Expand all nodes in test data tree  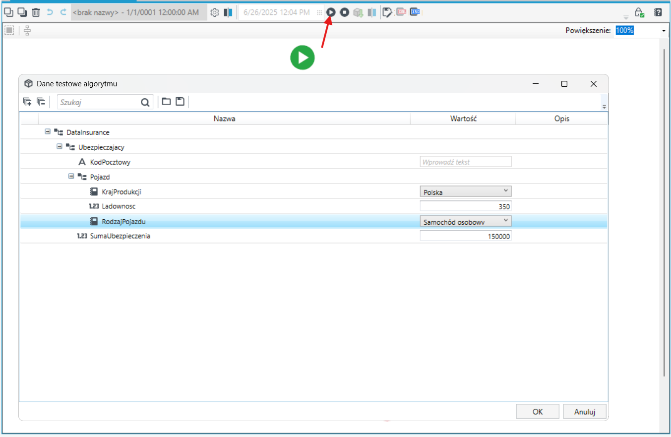(27, 102)
